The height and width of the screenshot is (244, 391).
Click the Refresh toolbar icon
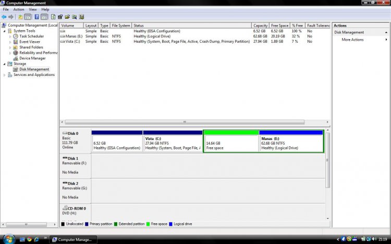pos(53,17)
